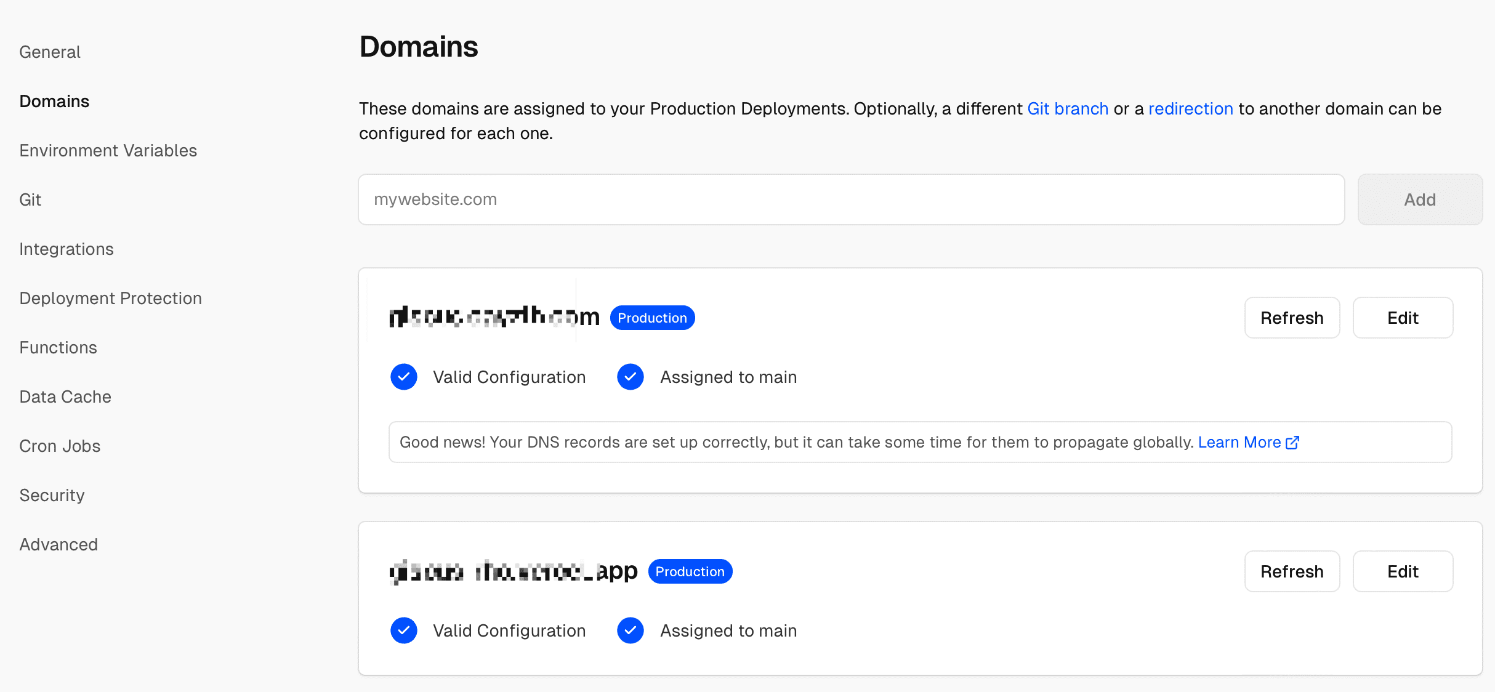Click Assigned to main checkmark for .com domain

(631, 377)
